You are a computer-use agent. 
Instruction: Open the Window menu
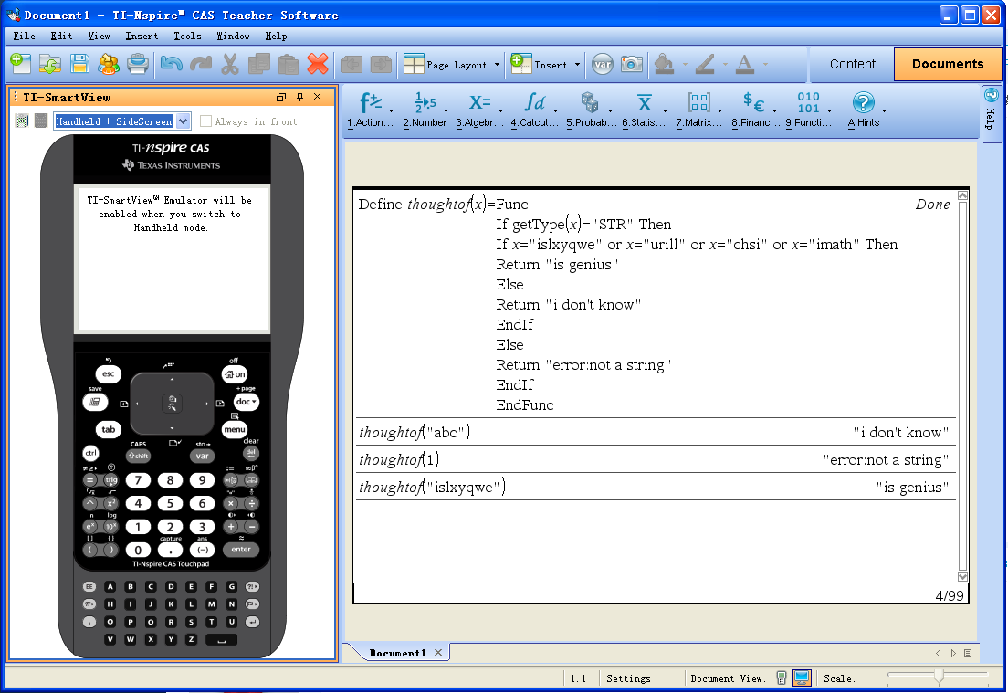coord(233,36)
